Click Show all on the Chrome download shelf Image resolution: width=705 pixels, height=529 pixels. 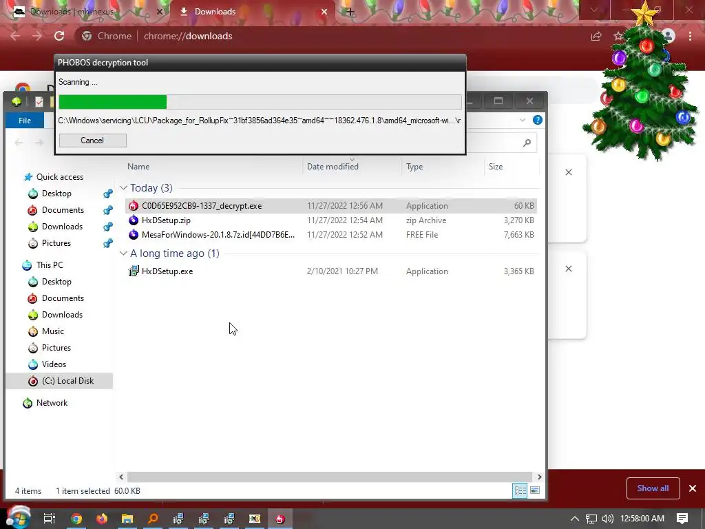[653, 488]
